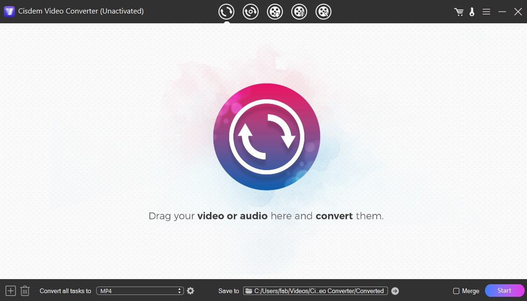Screen dimensions: 527x301
Task: Click the central Convert logo circle
Action: click(x=266, y=137)
